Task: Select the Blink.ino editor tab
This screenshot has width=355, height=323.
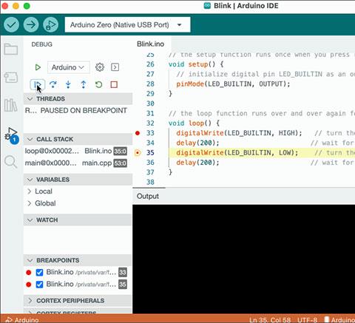Action: [x=150, y=44]
